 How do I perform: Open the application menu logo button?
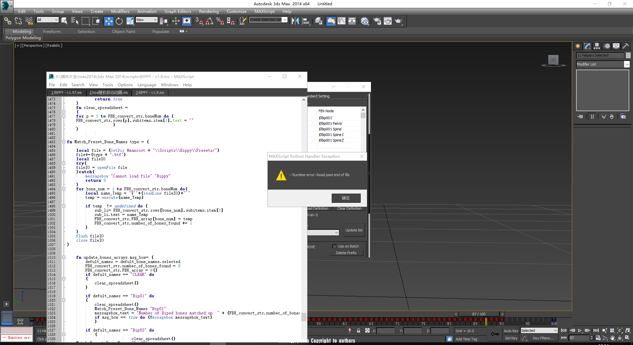point(6,6)
